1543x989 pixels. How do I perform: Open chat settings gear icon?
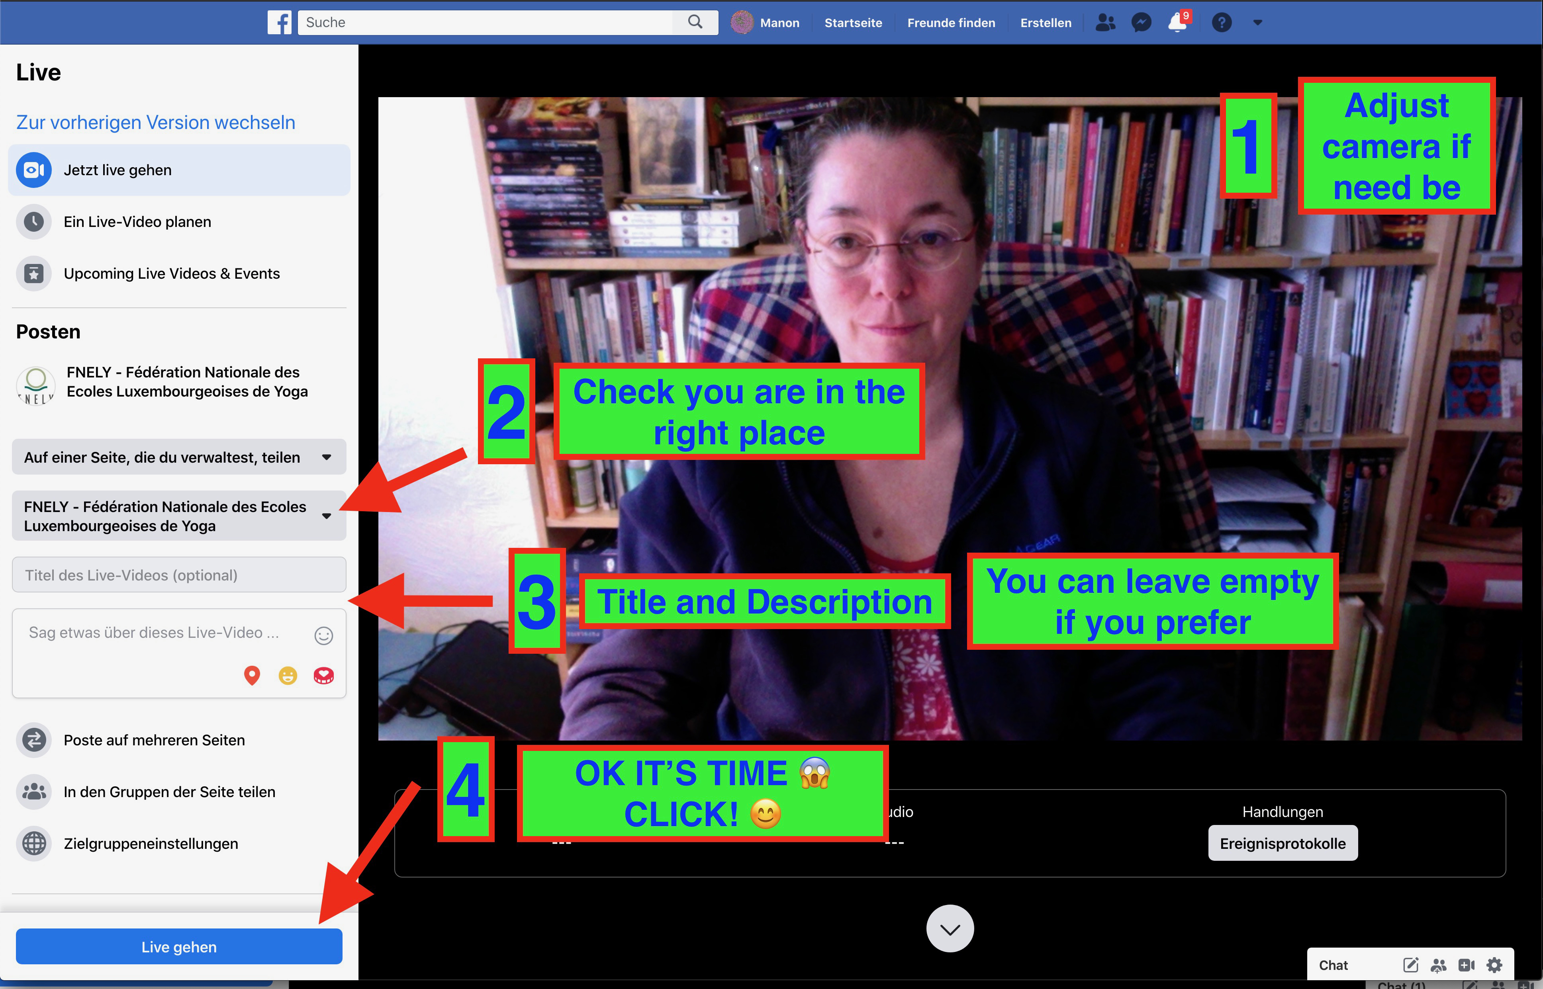coord(1494,965)
